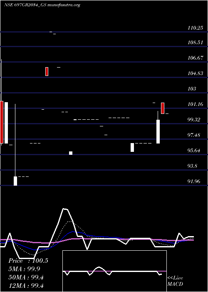
Task: Click the 104.83 price level label
Action: point(195,73)
